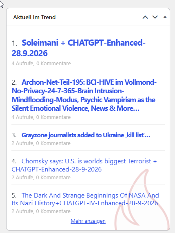The image size is (175, 233).
Task: Select the Aufrufe stats under the Chomsky post
Action: [41, 178]
